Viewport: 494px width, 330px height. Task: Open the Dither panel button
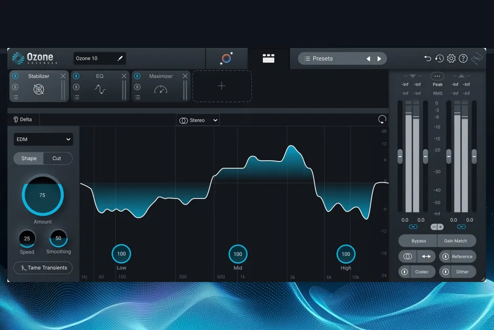[463, 272]
